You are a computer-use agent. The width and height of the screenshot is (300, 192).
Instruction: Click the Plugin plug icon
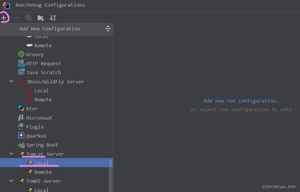point(21,127)
